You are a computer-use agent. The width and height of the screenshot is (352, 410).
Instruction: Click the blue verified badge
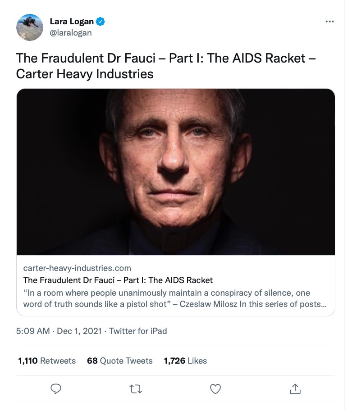coord(102,22)
